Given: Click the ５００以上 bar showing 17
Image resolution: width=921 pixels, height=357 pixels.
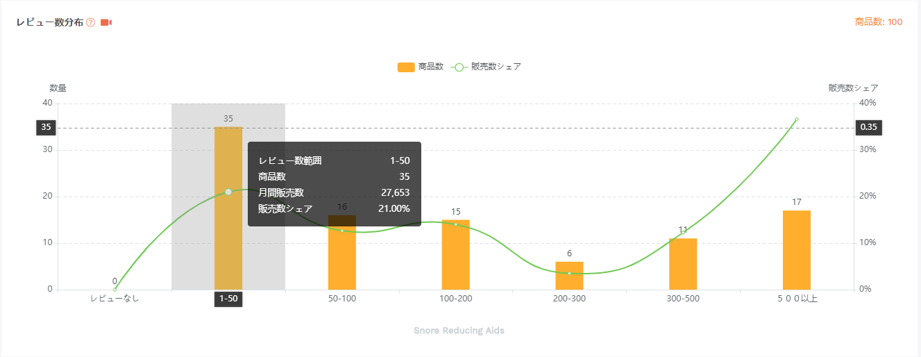Looking at the screenshot, I should 796,250.
